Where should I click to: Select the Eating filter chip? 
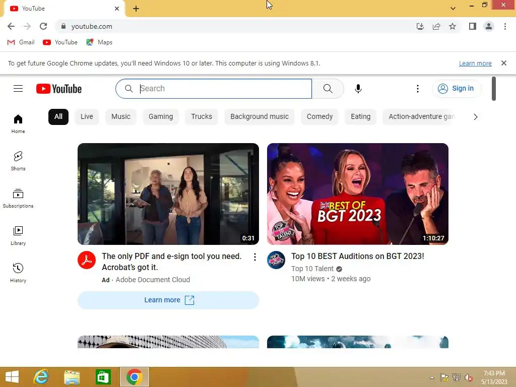(x=361, y=117)
